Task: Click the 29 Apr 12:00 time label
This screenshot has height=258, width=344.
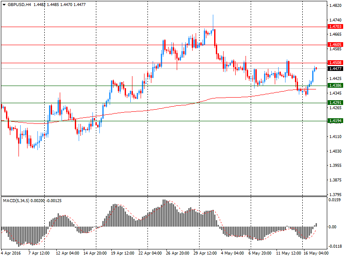Action: coord(205,253)
